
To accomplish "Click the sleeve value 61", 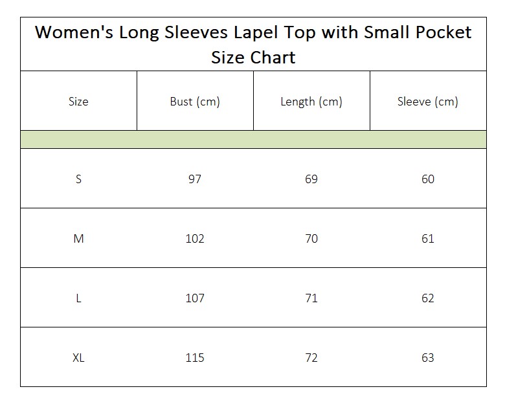I will point(428,238).
